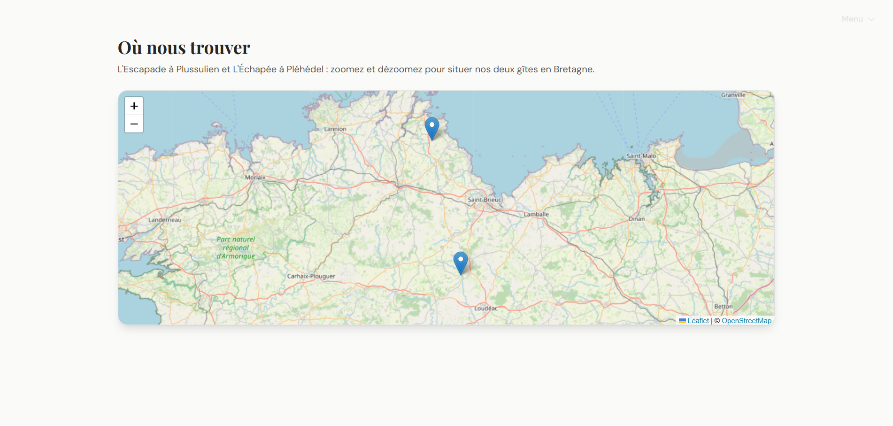
Task: Click the Parc naturel régional d'Armorique label
Action: [x=236, y=248]
